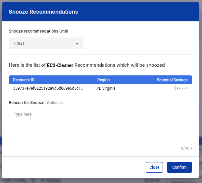Screen dimensions: 202x183
Task: Click the Type here placeholder text
Action: pos(23,114)
